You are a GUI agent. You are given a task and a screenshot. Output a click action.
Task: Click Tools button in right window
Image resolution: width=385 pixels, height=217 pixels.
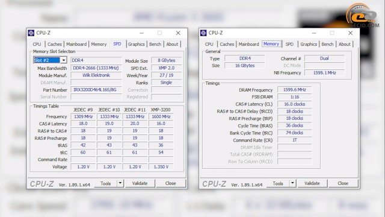coord(278,183)
